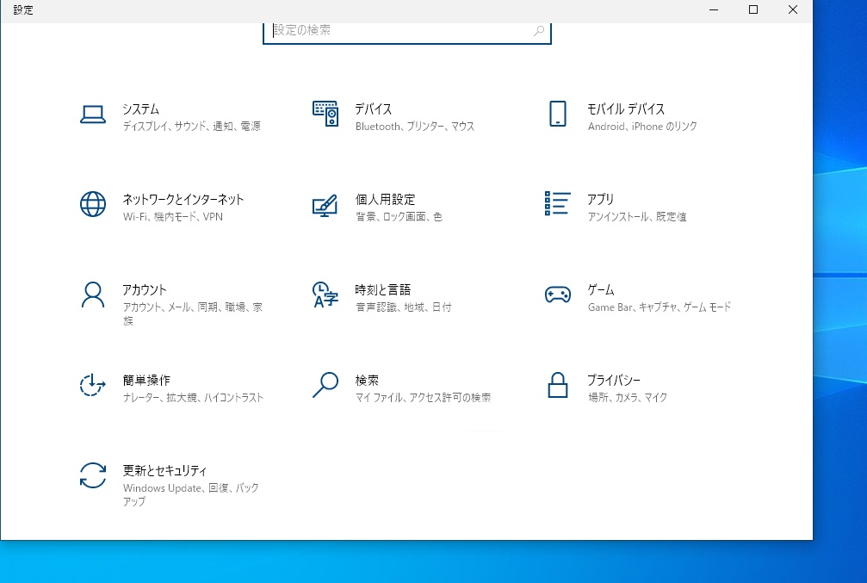
Task: Click text ナレーター、拡大鏡、ハイコントラスト
Action: pyautogui.click(x=194, y=397)
